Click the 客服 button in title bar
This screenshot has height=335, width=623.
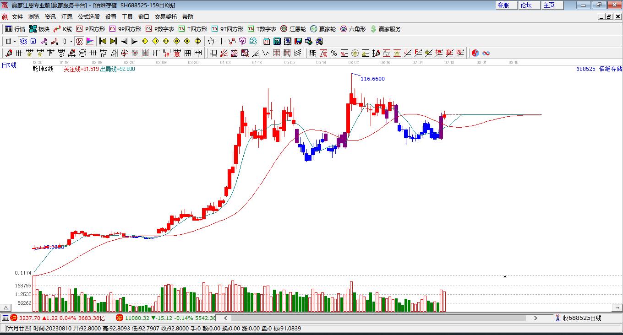coord(506,5)
